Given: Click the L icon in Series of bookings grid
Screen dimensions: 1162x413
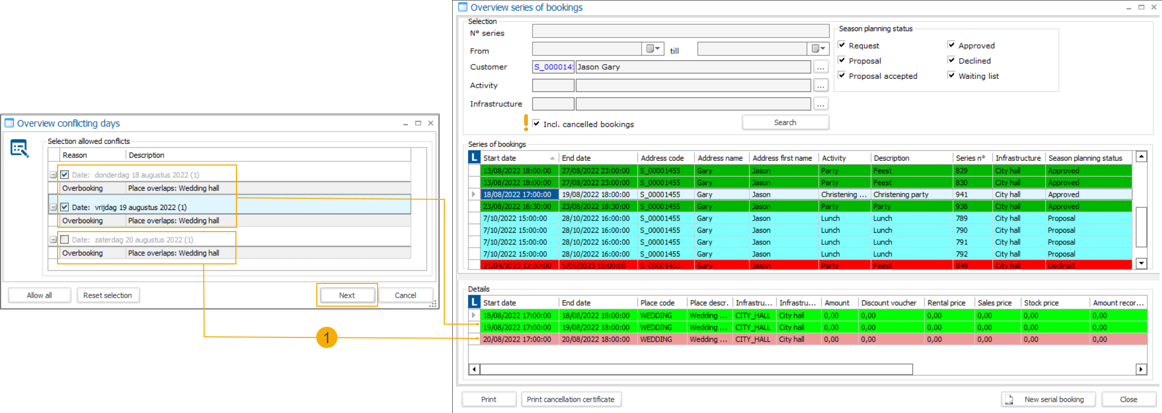Looking at the screenshot, I should click(x=474, y=158).
